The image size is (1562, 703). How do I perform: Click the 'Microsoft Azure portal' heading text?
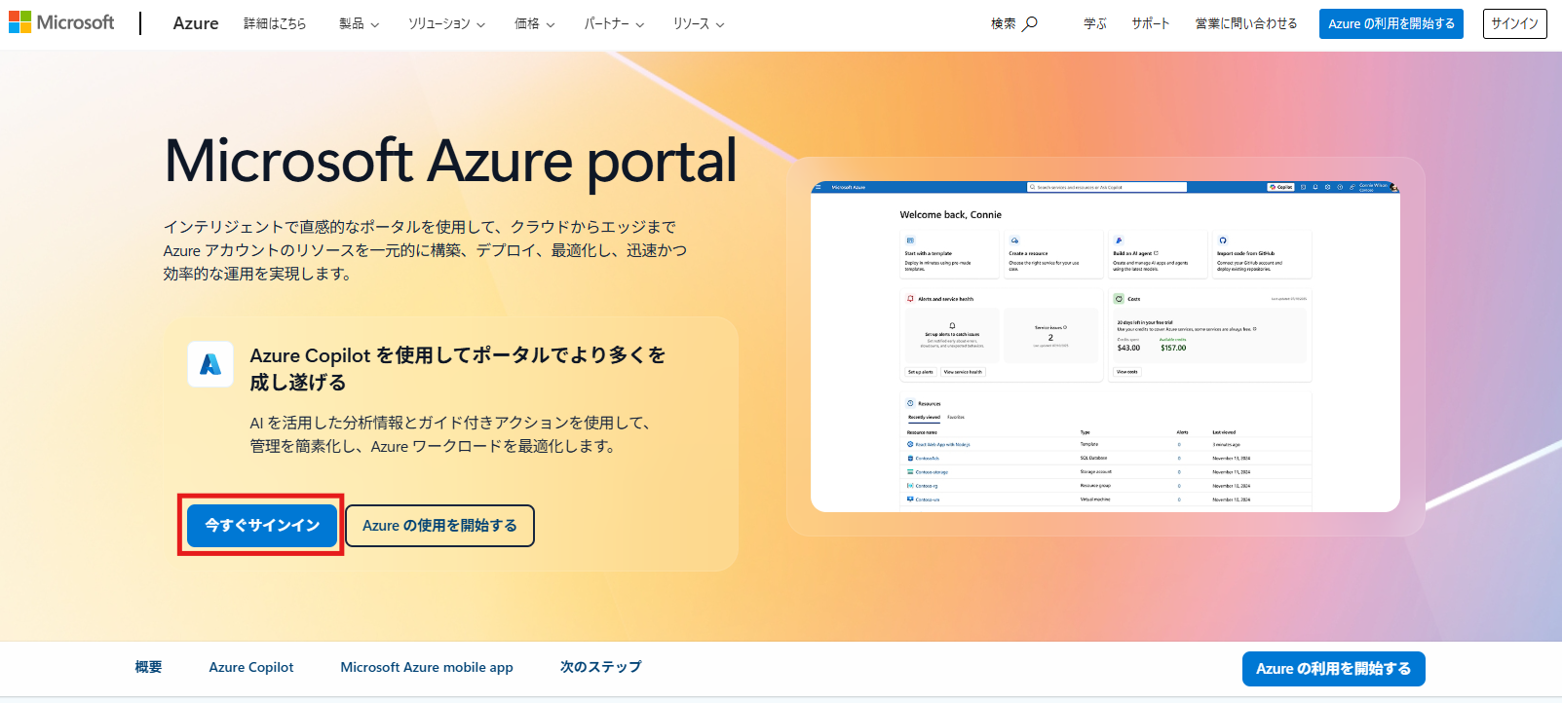pyautogui.click(x=451, y=161)
